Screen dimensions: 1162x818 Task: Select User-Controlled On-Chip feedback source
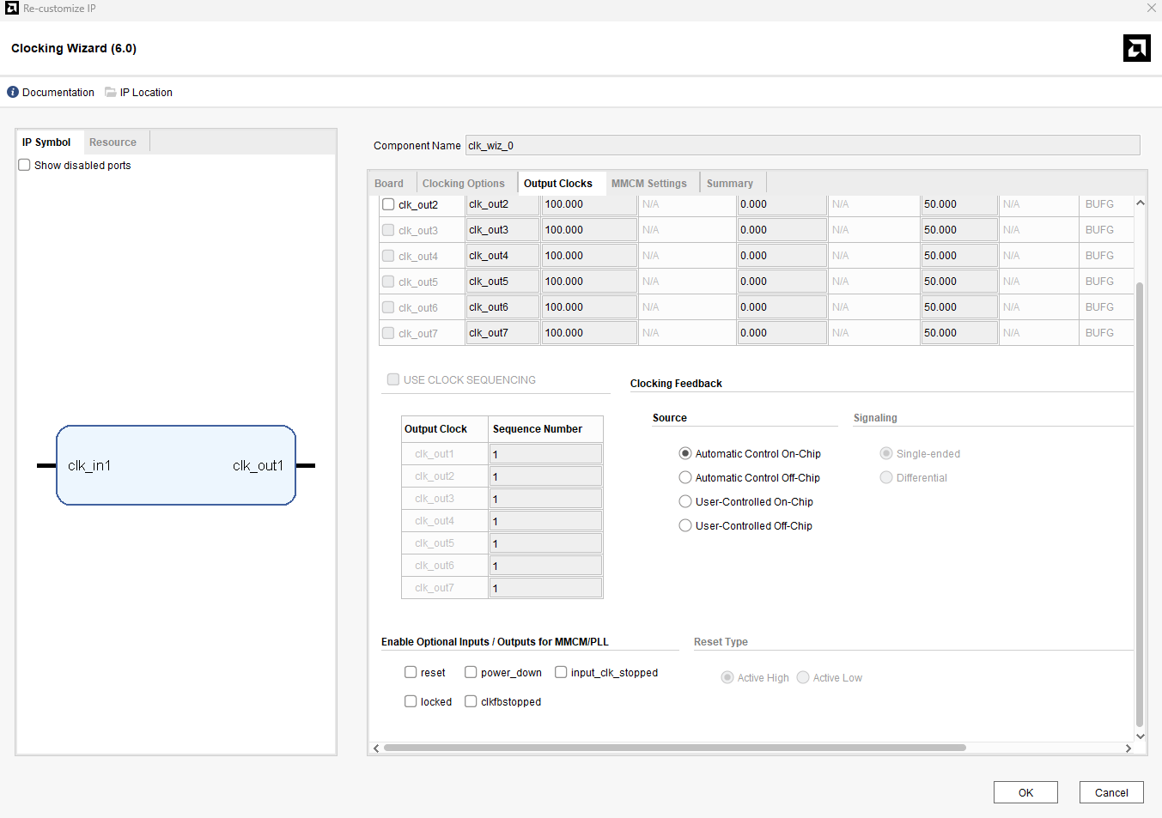click(685, 502)
